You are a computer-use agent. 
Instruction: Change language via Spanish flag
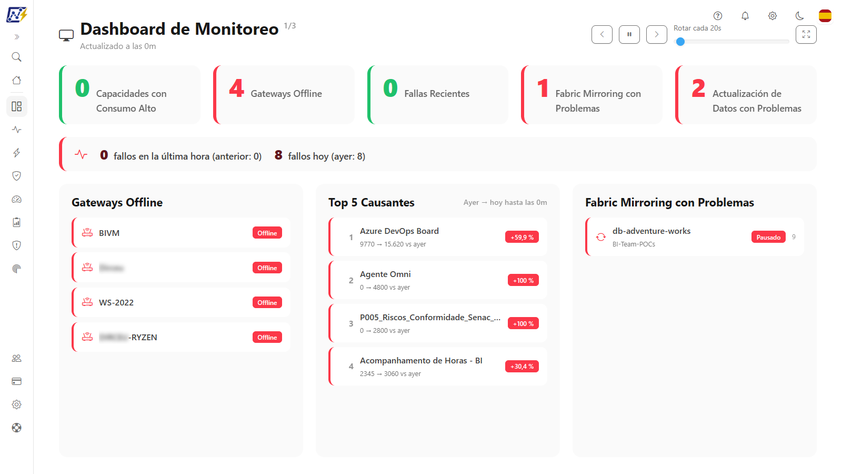825,16
